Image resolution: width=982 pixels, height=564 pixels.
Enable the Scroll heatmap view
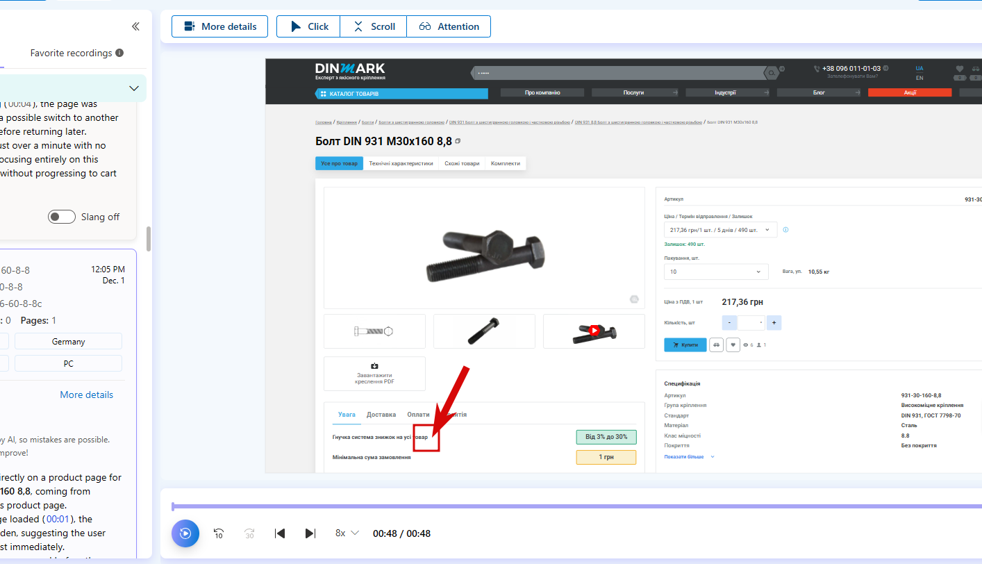(374, 26)
